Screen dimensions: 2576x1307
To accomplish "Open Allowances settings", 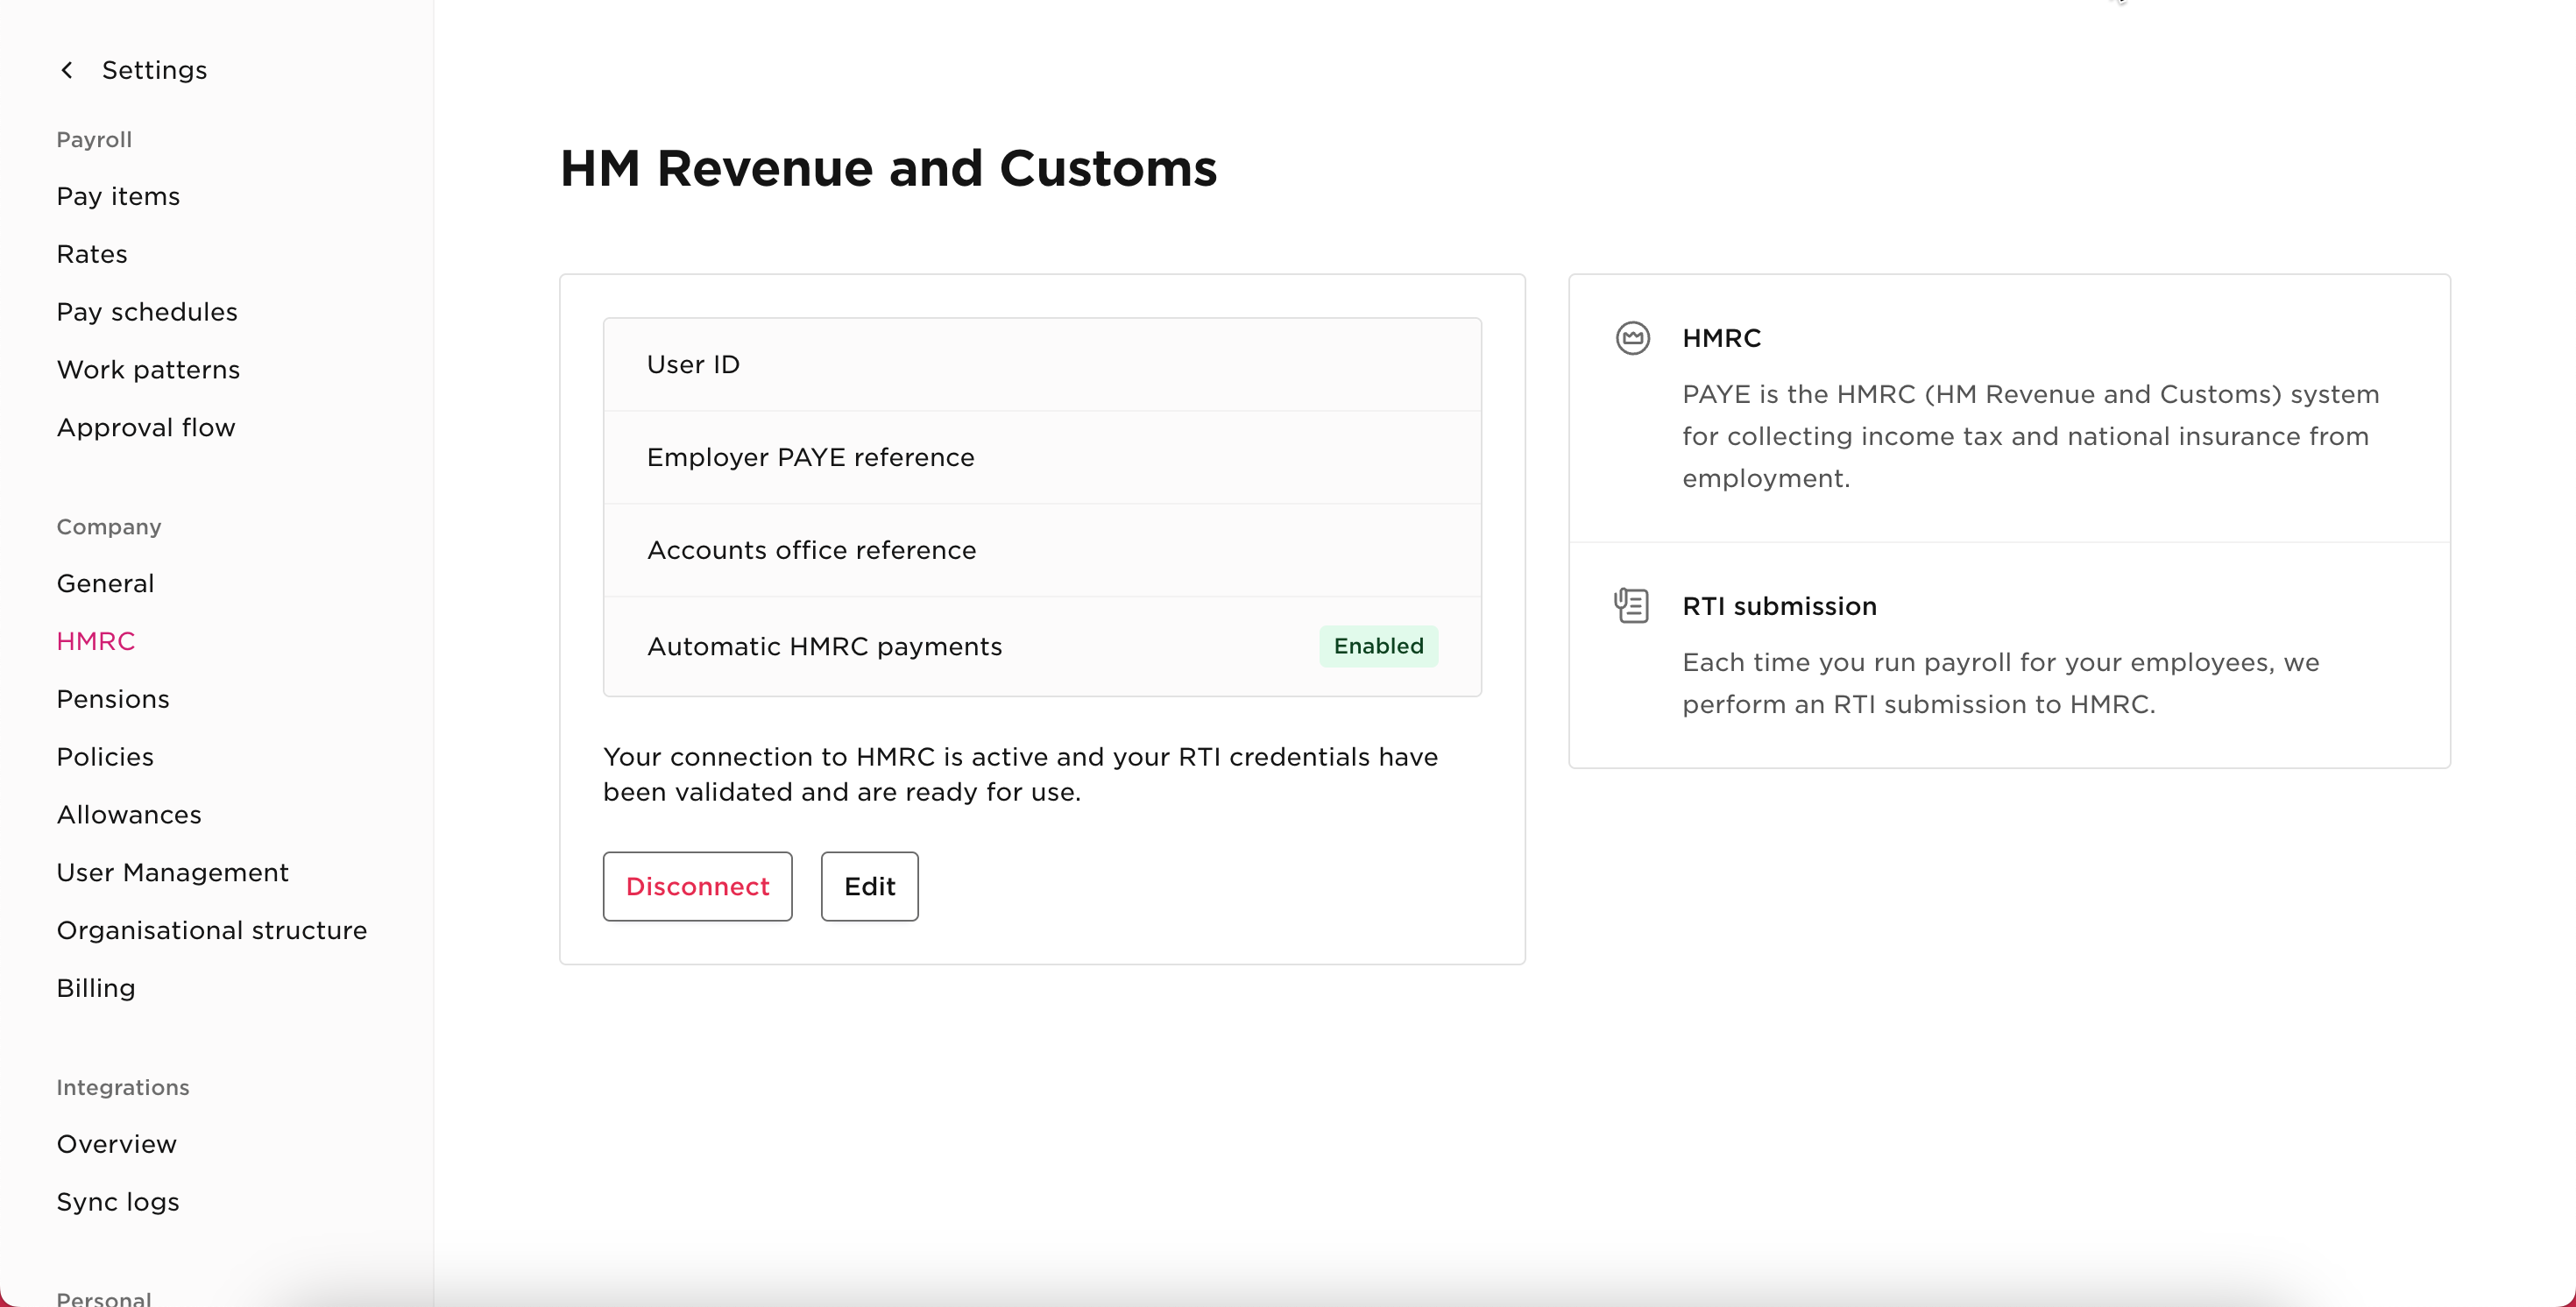I will [129, 814].
